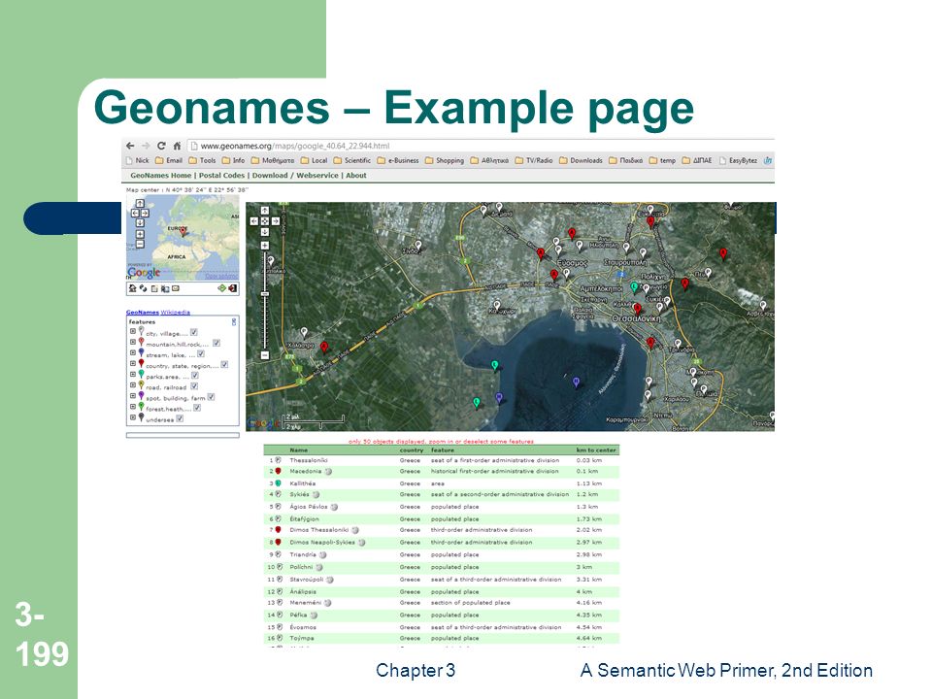Image resolution: width=932 pixels, height=699 pixels.
Task: Click the Wikipedia icon beside Triandría
Action: coord(322,554)
